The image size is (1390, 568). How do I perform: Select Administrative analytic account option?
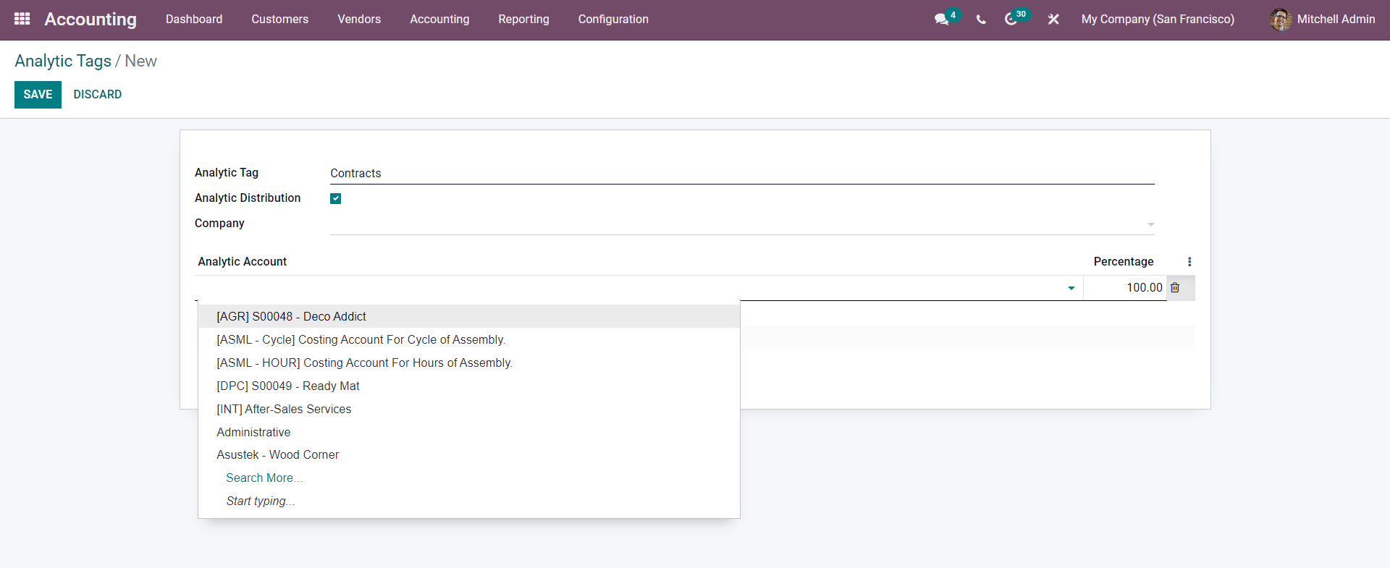point(469,433)
